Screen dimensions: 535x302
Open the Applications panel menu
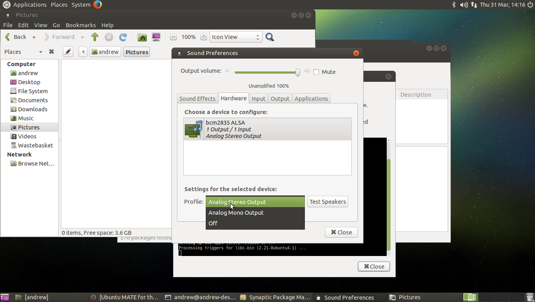(30, 5)
